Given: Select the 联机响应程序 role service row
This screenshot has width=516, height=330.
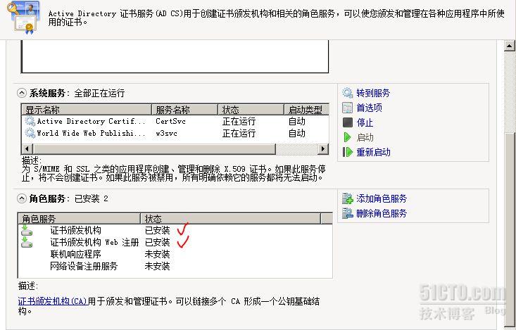Looking at the screenshot, I should [175, 254].
